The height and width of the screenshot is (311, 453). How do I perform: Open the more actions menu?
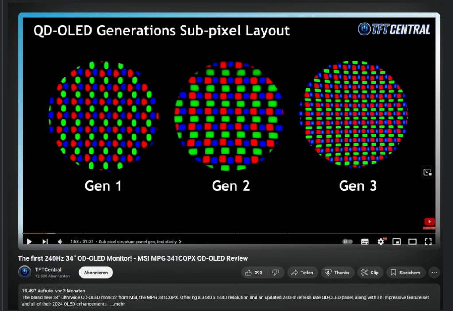click(434, 273)
